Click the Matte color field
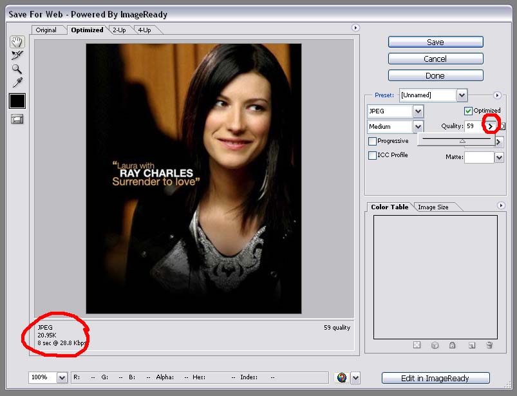This screenshot has width=517, height=396. tap(480, 158)
